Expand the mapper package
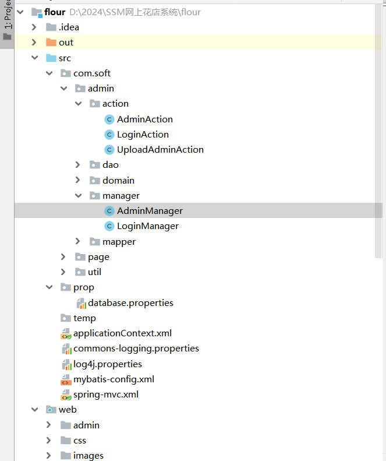The image size is (386, 461). 78,241
